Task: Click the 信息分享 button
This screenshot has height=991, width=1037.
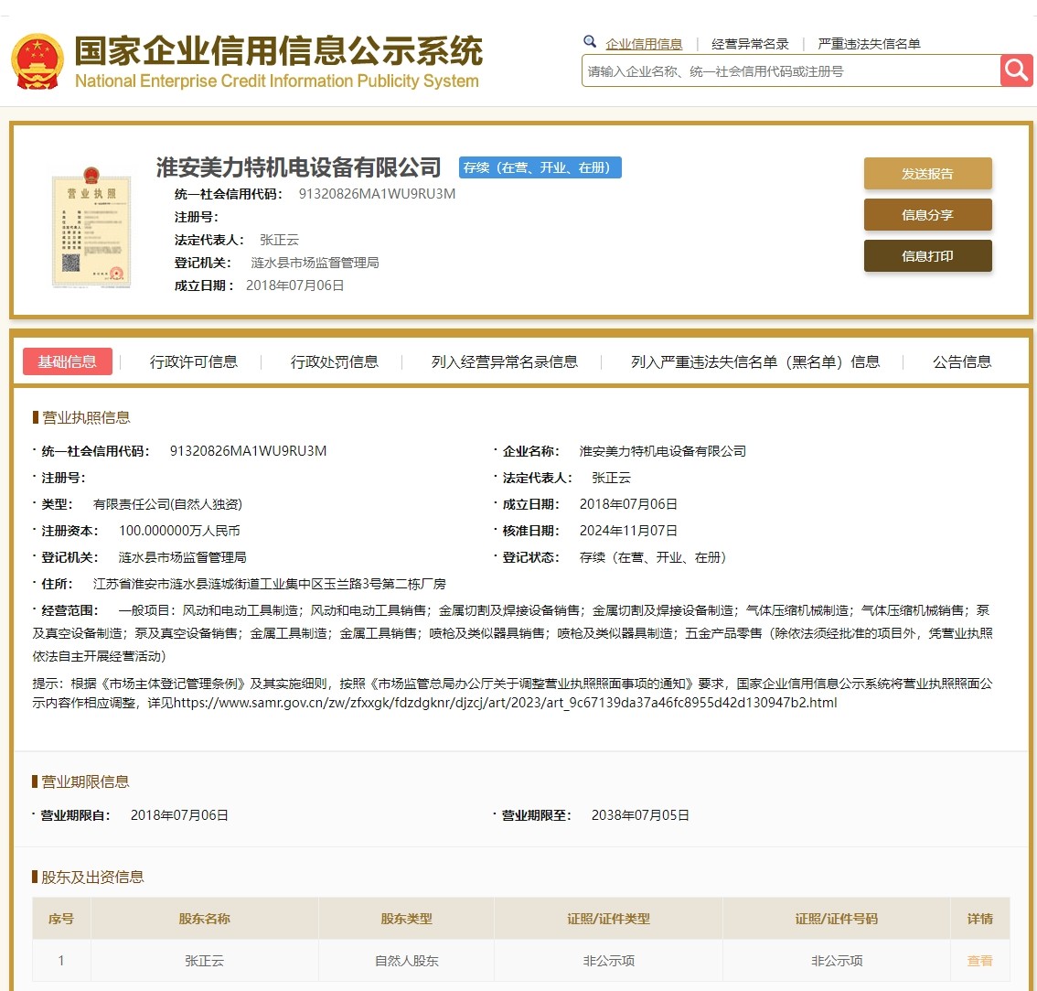Action: coord(927,214)
